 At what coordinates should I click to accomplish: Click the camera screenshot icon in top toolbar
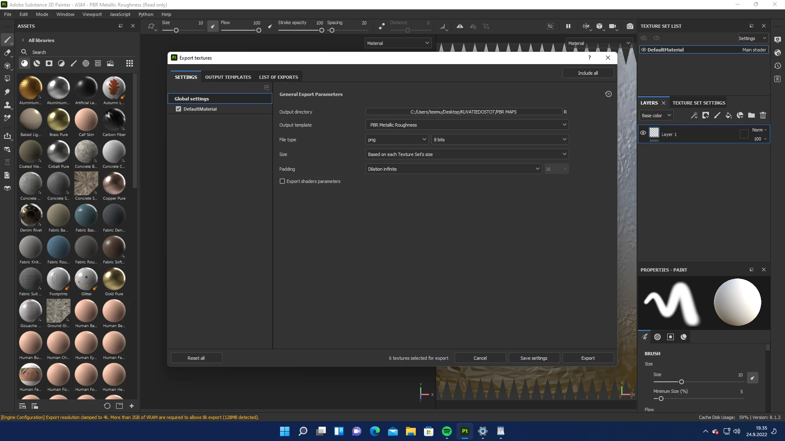tap(630, 26)
